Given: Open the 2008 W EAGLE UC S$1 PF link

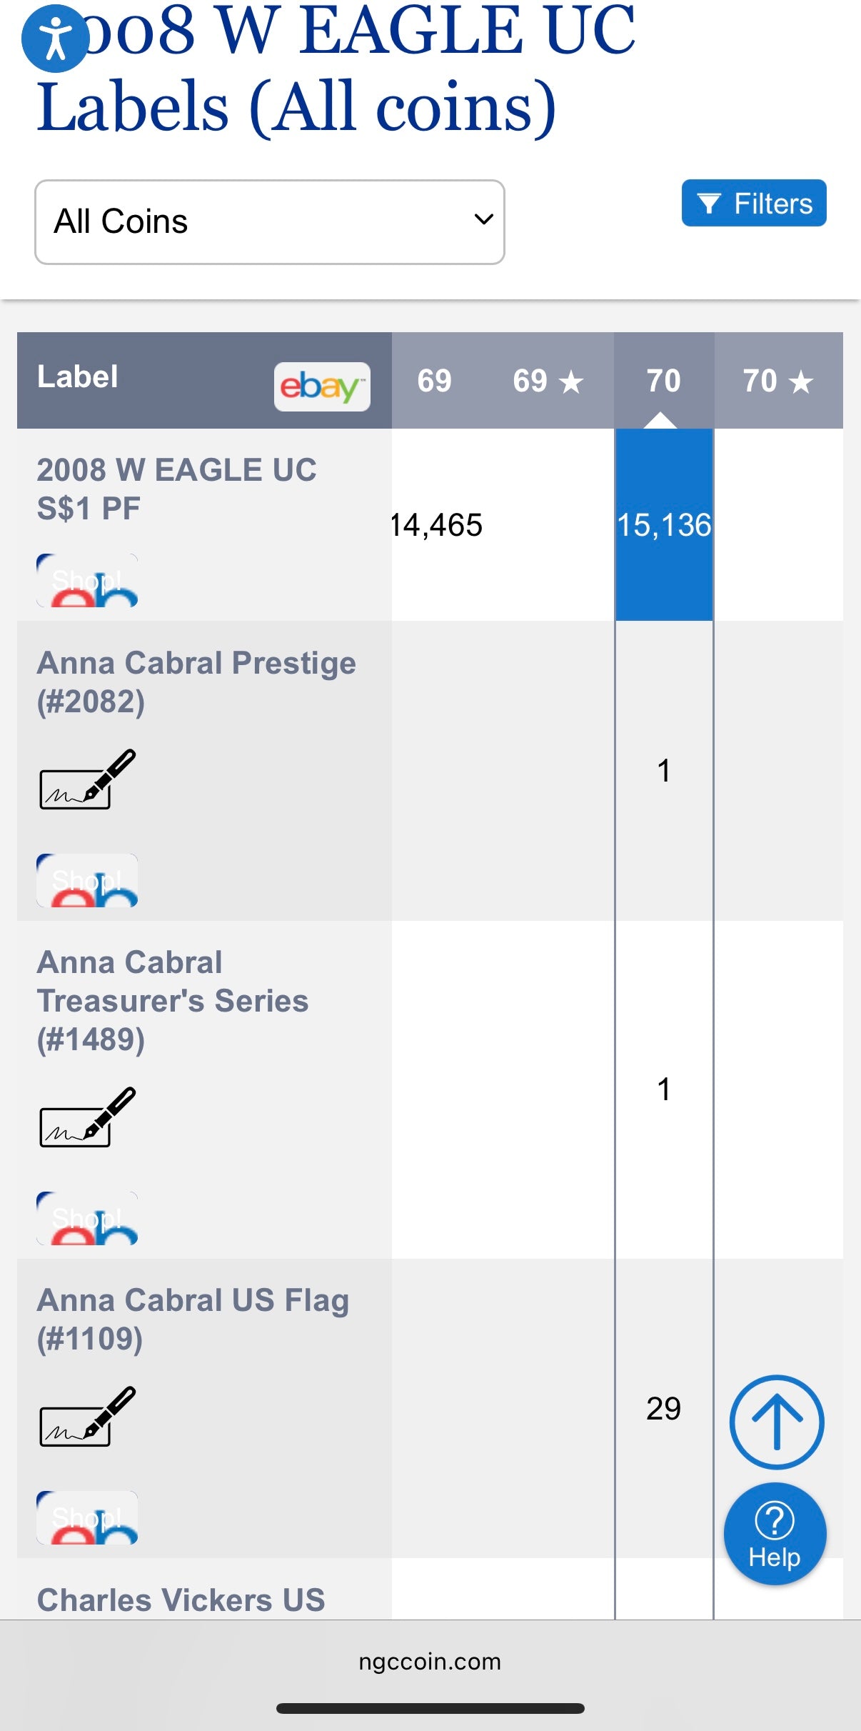Looking at the screenshot, I should pos(176,489).
